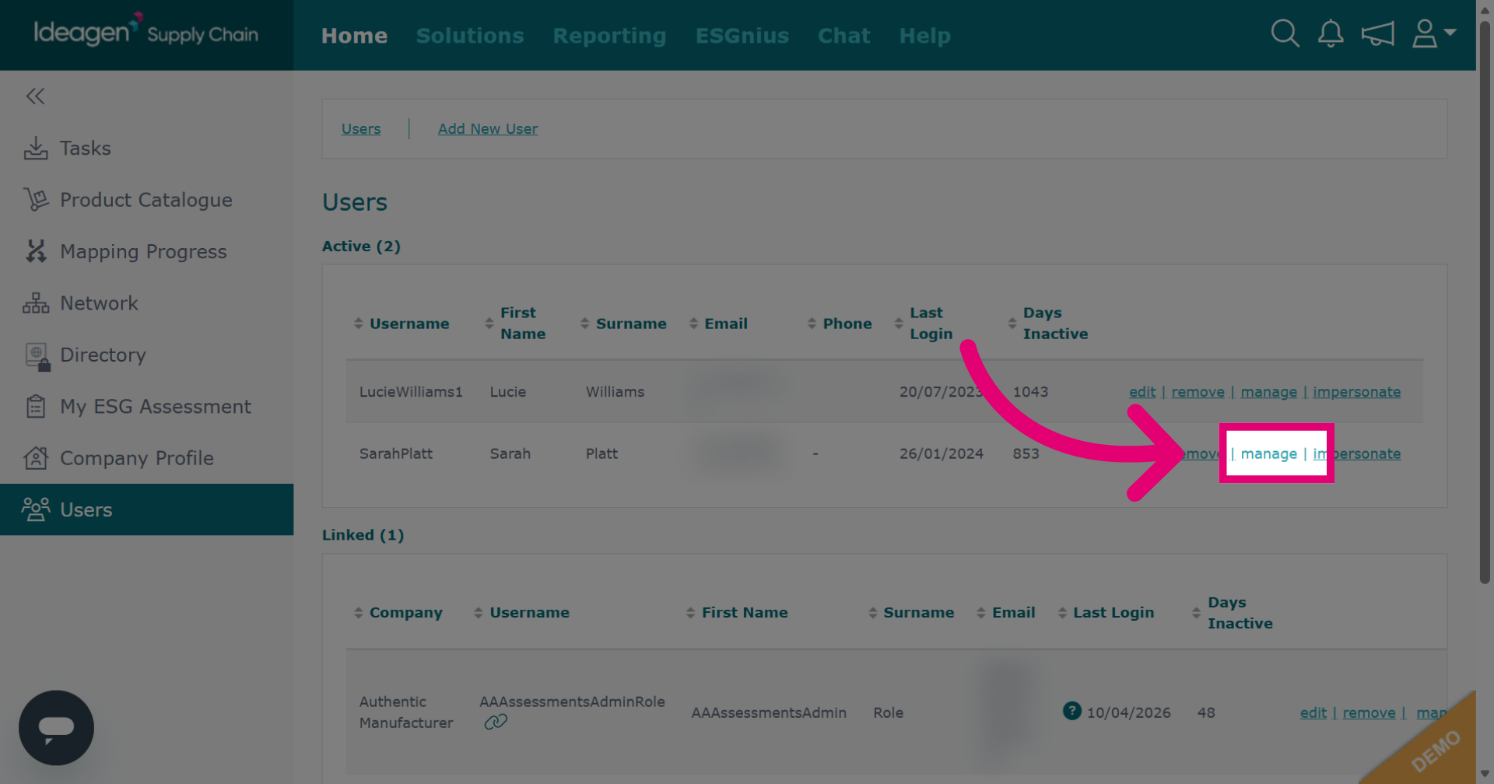Edit user LucieWilliams1
Screen dimensions: 1494x784
pyautogui.click(x=1142, y=392)
